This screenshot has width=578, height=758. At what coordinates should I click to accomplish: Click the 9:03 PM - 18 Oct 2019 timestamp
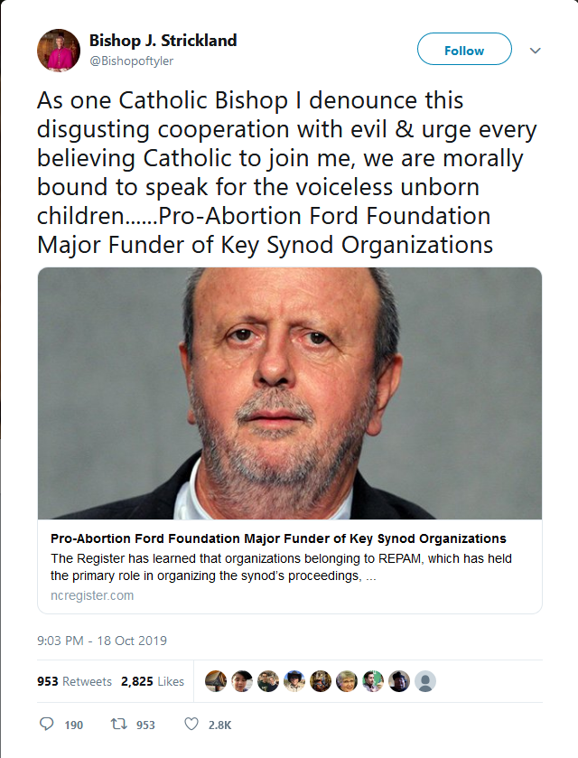click(x=102, y=641)
